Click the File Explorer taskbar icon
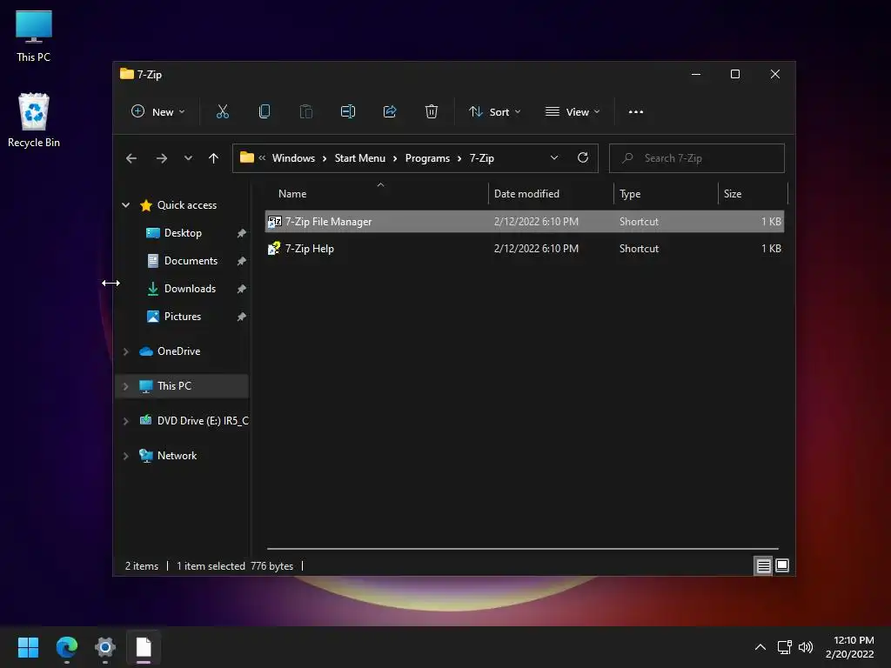The image size is (891, 668). [144, 647]
